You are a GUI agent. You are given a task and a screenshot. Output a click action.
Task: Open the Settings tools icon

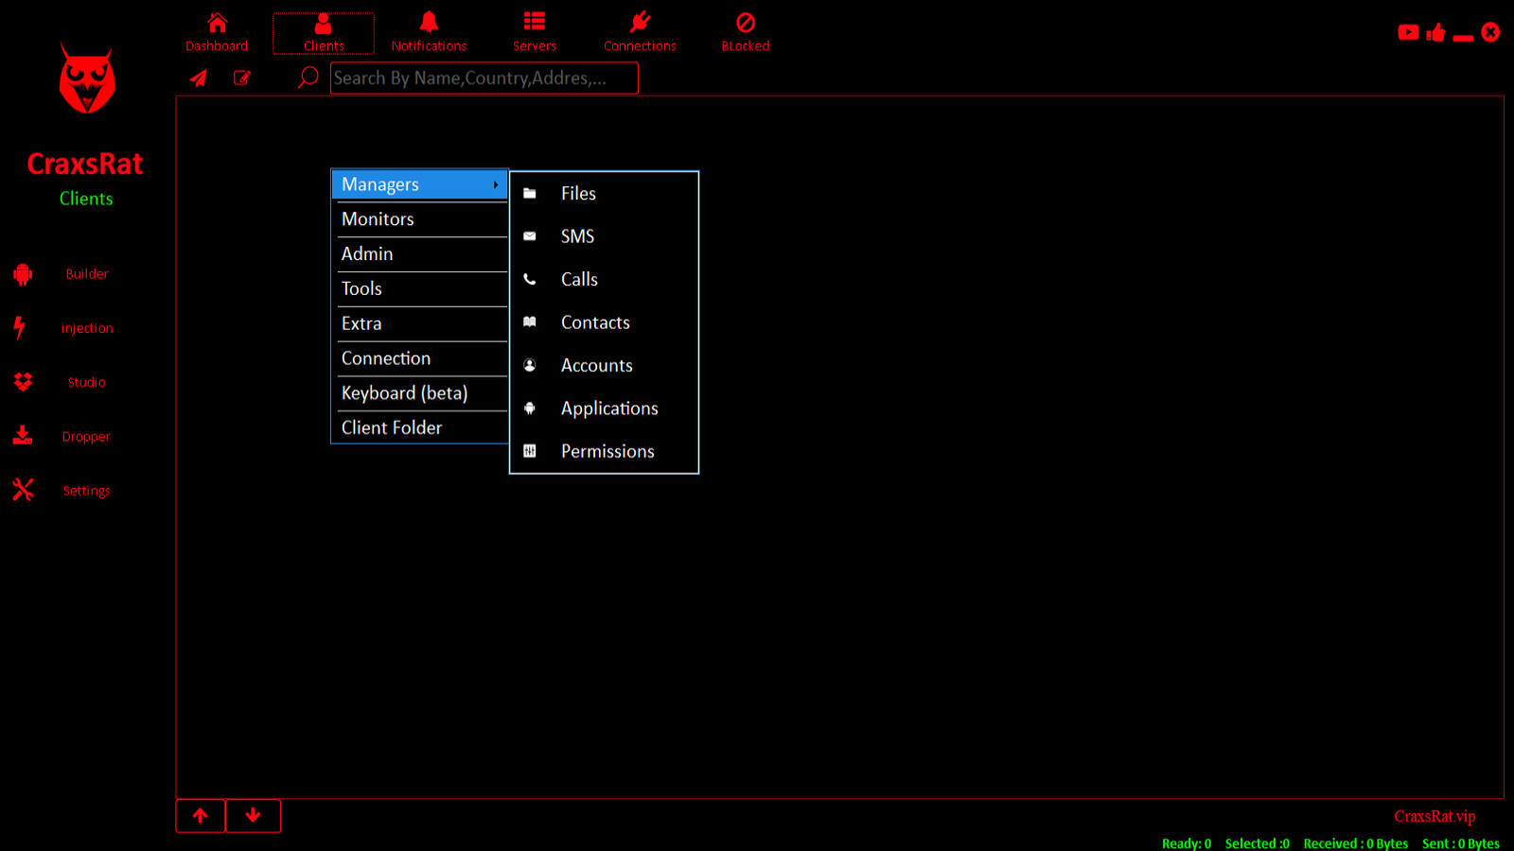point(23,490)
